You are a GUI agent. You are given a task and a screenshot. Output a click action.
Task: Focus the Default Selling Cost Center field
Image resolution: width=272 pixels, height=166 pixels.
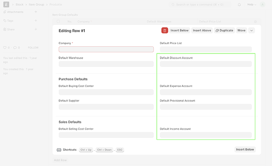(x=106, y=135)
